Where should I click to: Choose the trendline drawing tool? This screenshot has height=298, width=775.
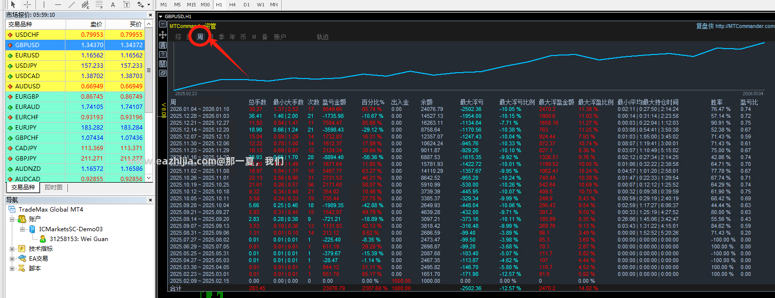click(x=72, y=4)
